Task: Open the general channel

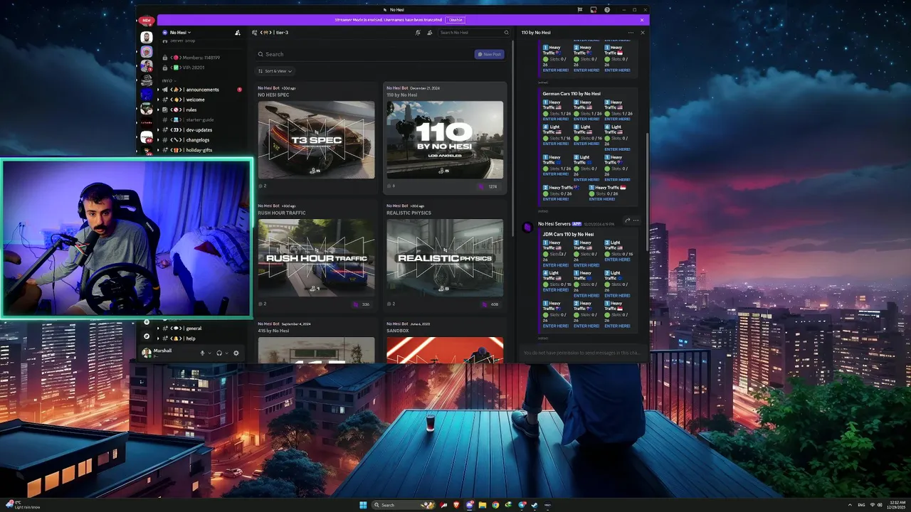Action: tap(202, 329)
